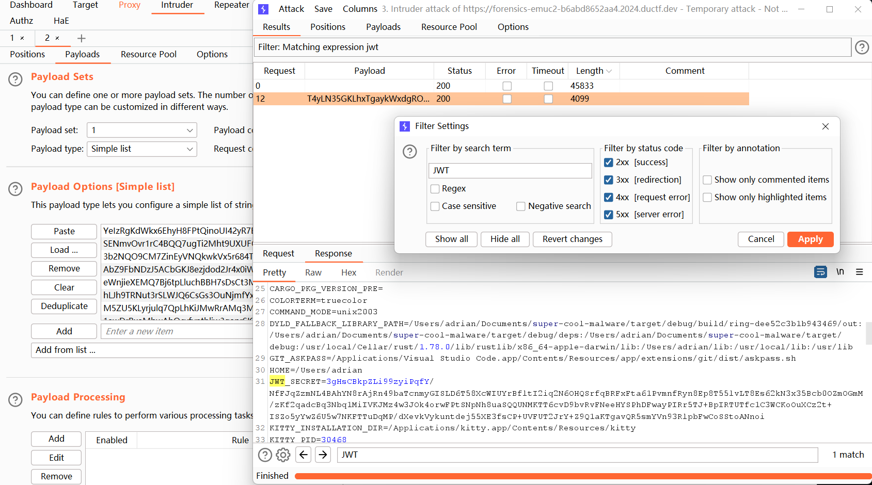Image resolution: width=872 pixels, height=485 pixels.
Task: Enable Negative search option
Action: (521, 206)
